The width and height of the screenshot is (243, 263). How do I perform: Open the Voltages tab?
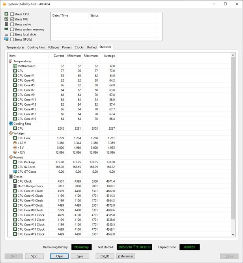(x=53, y=47)
